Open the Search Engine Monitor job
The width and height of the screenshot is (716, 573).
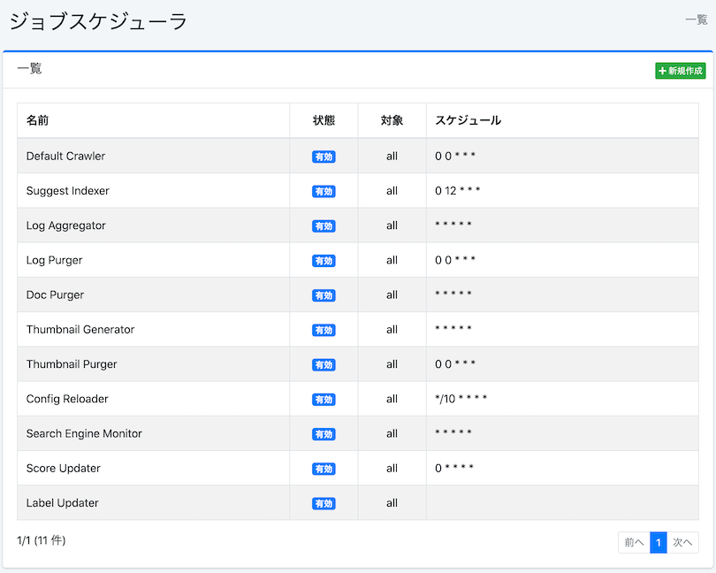[85, 433]
